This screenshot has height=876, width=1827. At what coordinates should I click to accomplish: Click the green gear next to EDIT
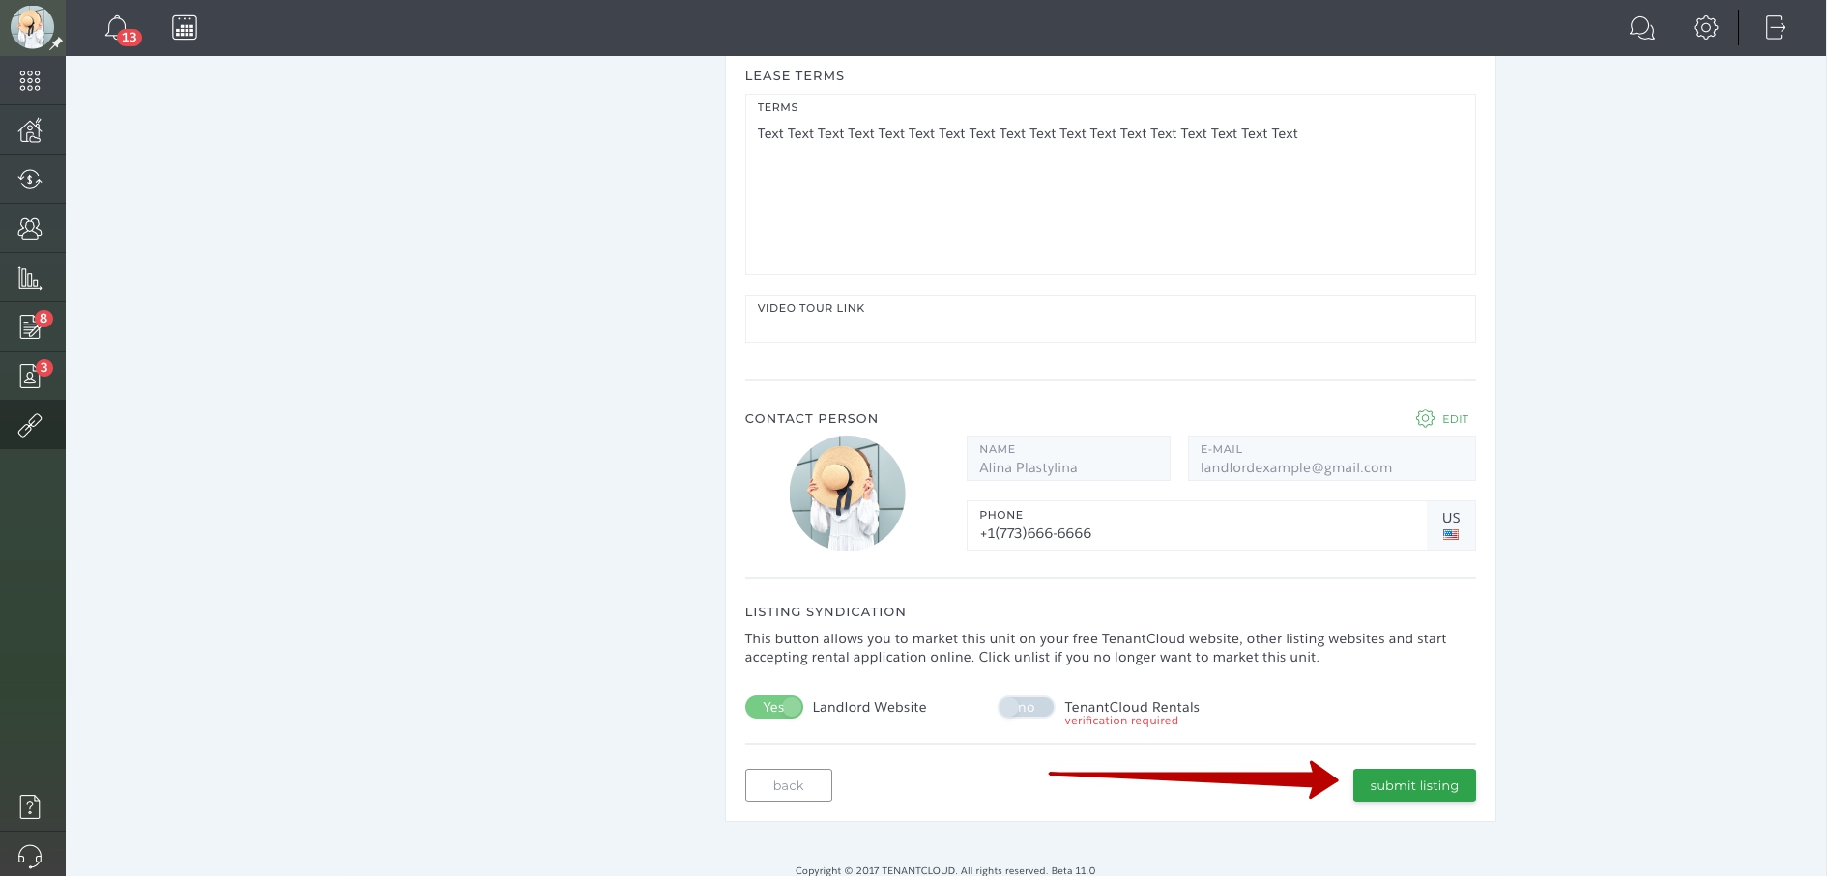point(1425,418)
